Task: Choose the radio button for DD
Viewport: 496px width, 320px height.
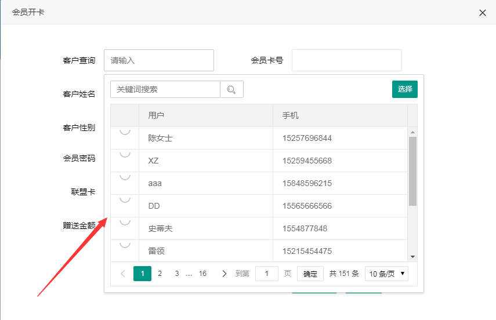Action: 125,199
